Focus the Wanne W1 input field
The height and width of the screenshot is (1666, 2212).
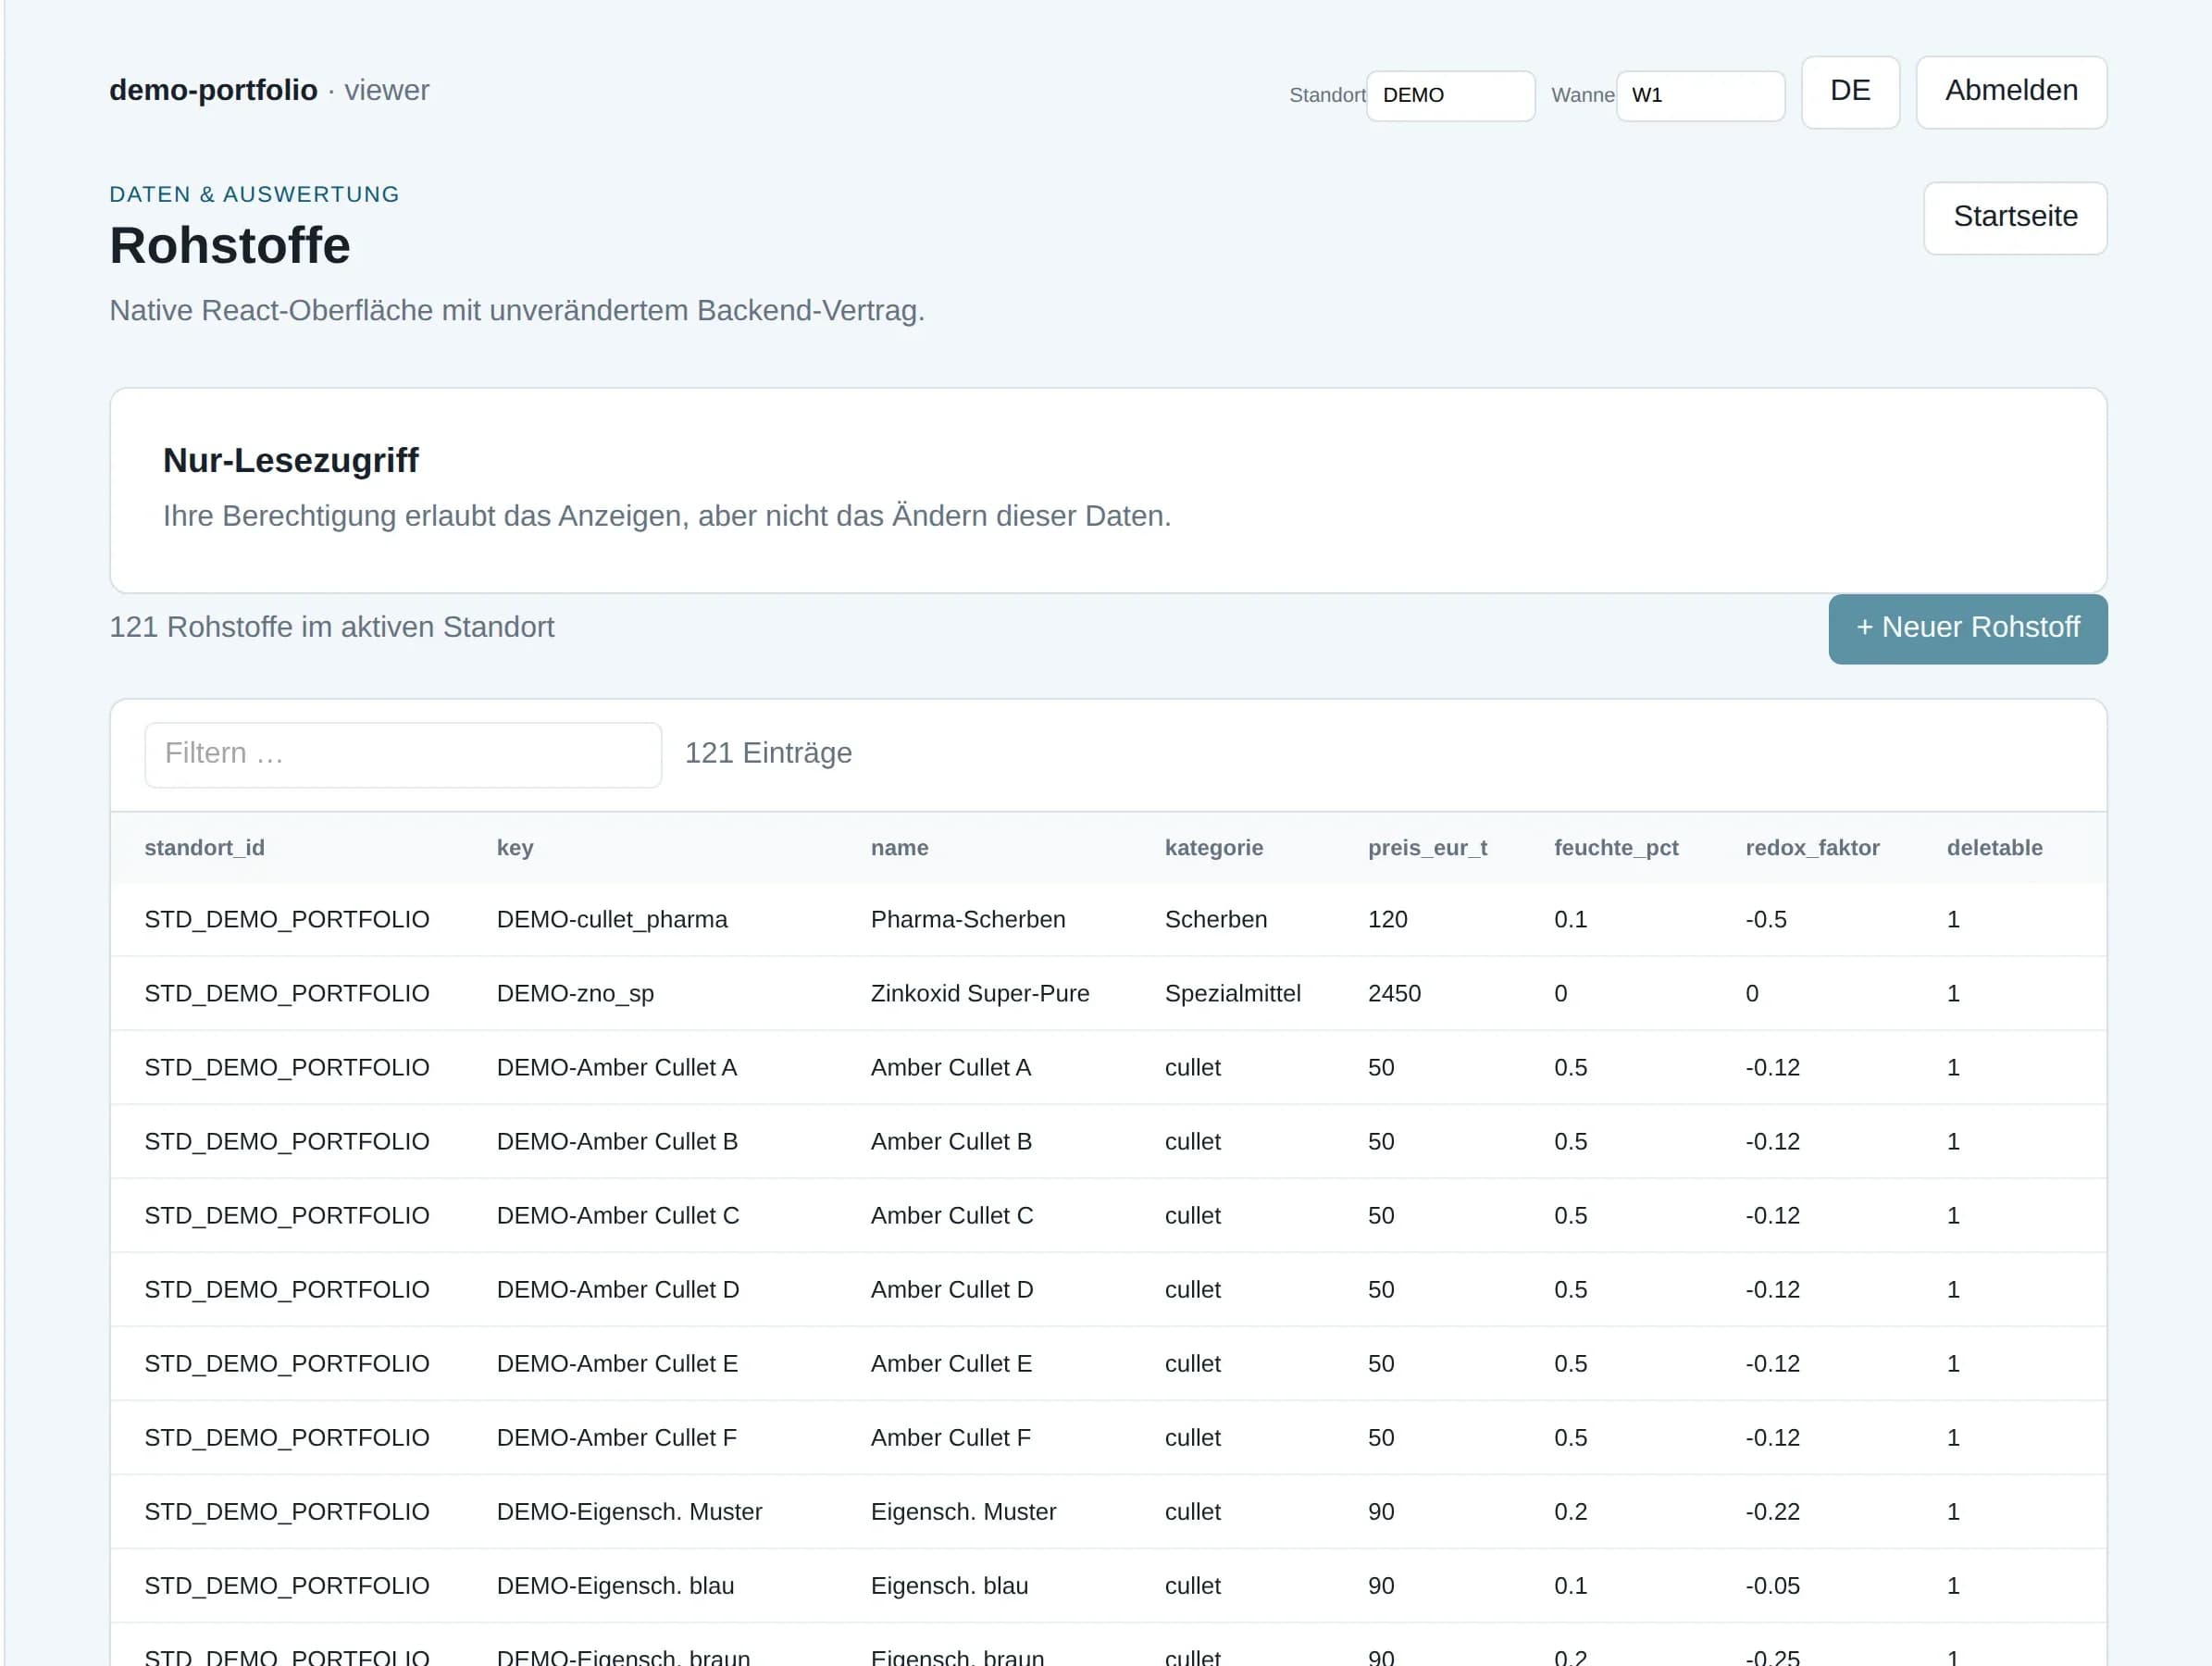tap(1699, 95)
